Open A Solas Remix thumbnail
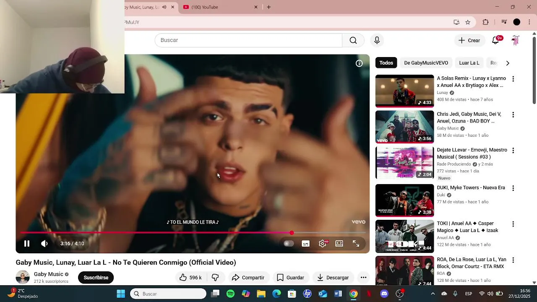The width and height of the screenshot is (537, 302). tap(404, 91)
